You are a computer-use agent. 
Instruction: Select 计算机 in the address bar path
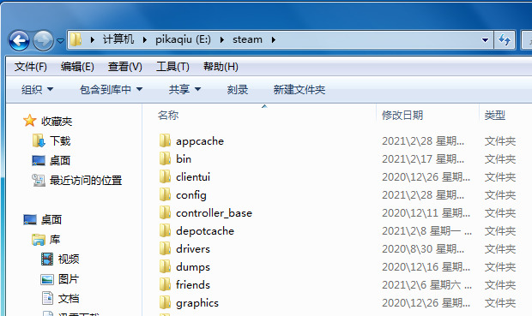coord(118,39)
